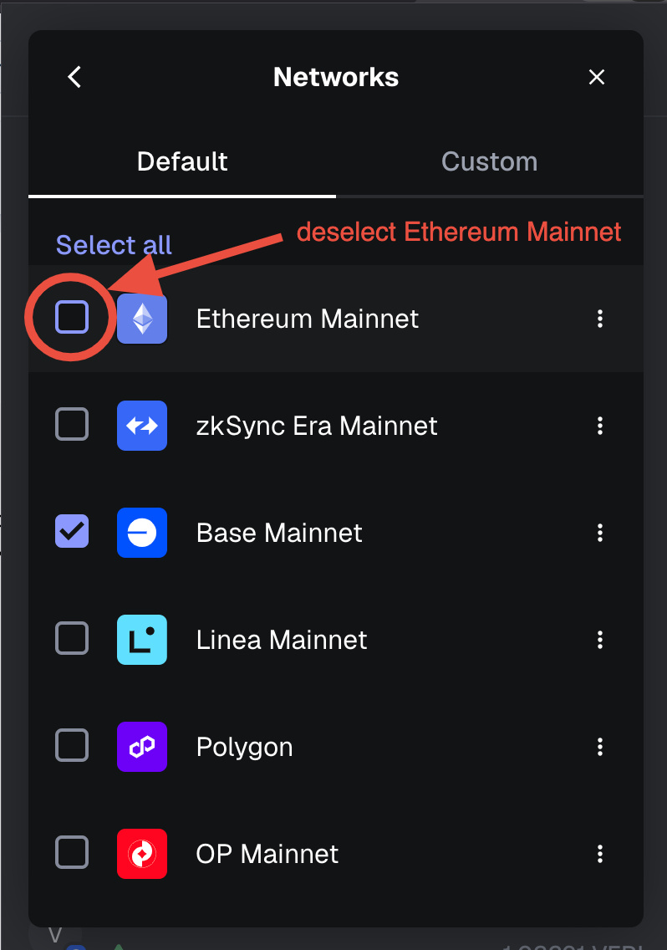The image size is (667, 950).
Task: Click the red OP Mainnet logo icon
Action: click(x=142, y=854)
